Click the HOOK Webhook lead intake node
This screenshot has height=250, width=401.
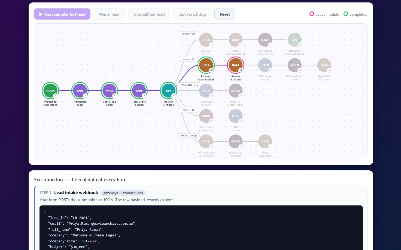[50, 91]
